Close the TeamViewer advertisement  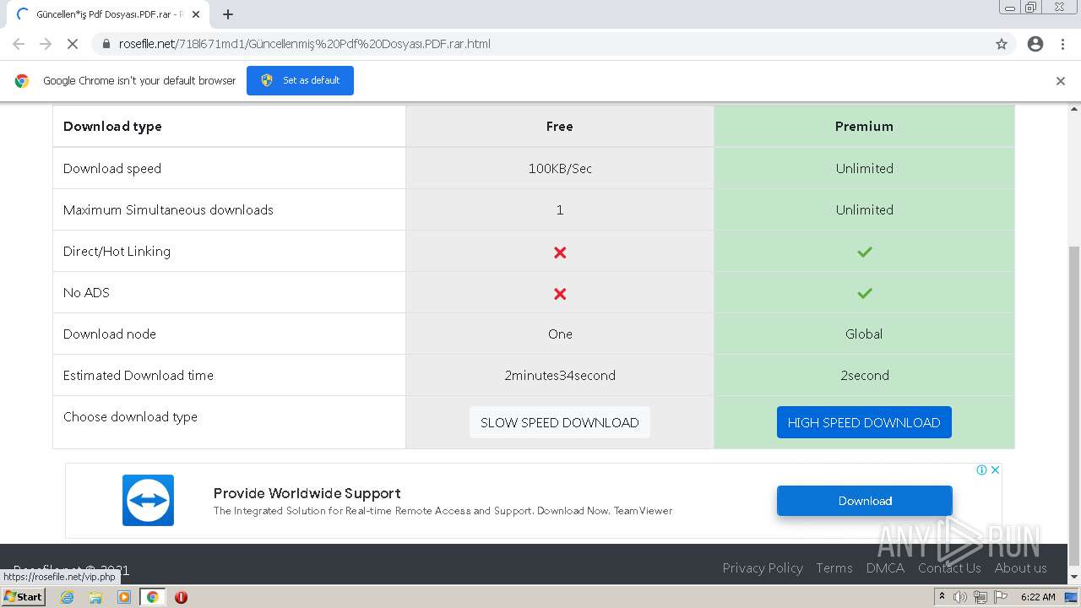tap(995, 470)
